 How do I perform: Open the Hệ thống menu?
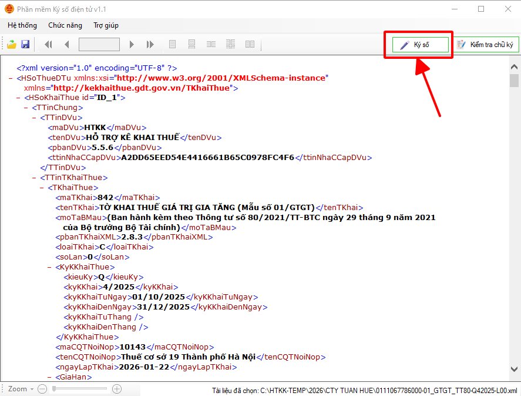[x=22, y=25]
